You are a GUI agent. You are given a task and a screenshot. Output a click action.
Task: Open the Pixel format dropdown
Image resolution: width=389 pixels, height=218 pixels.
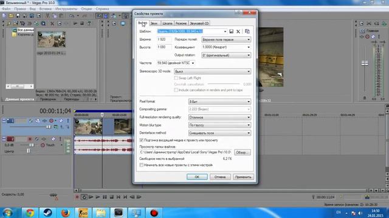219,102
